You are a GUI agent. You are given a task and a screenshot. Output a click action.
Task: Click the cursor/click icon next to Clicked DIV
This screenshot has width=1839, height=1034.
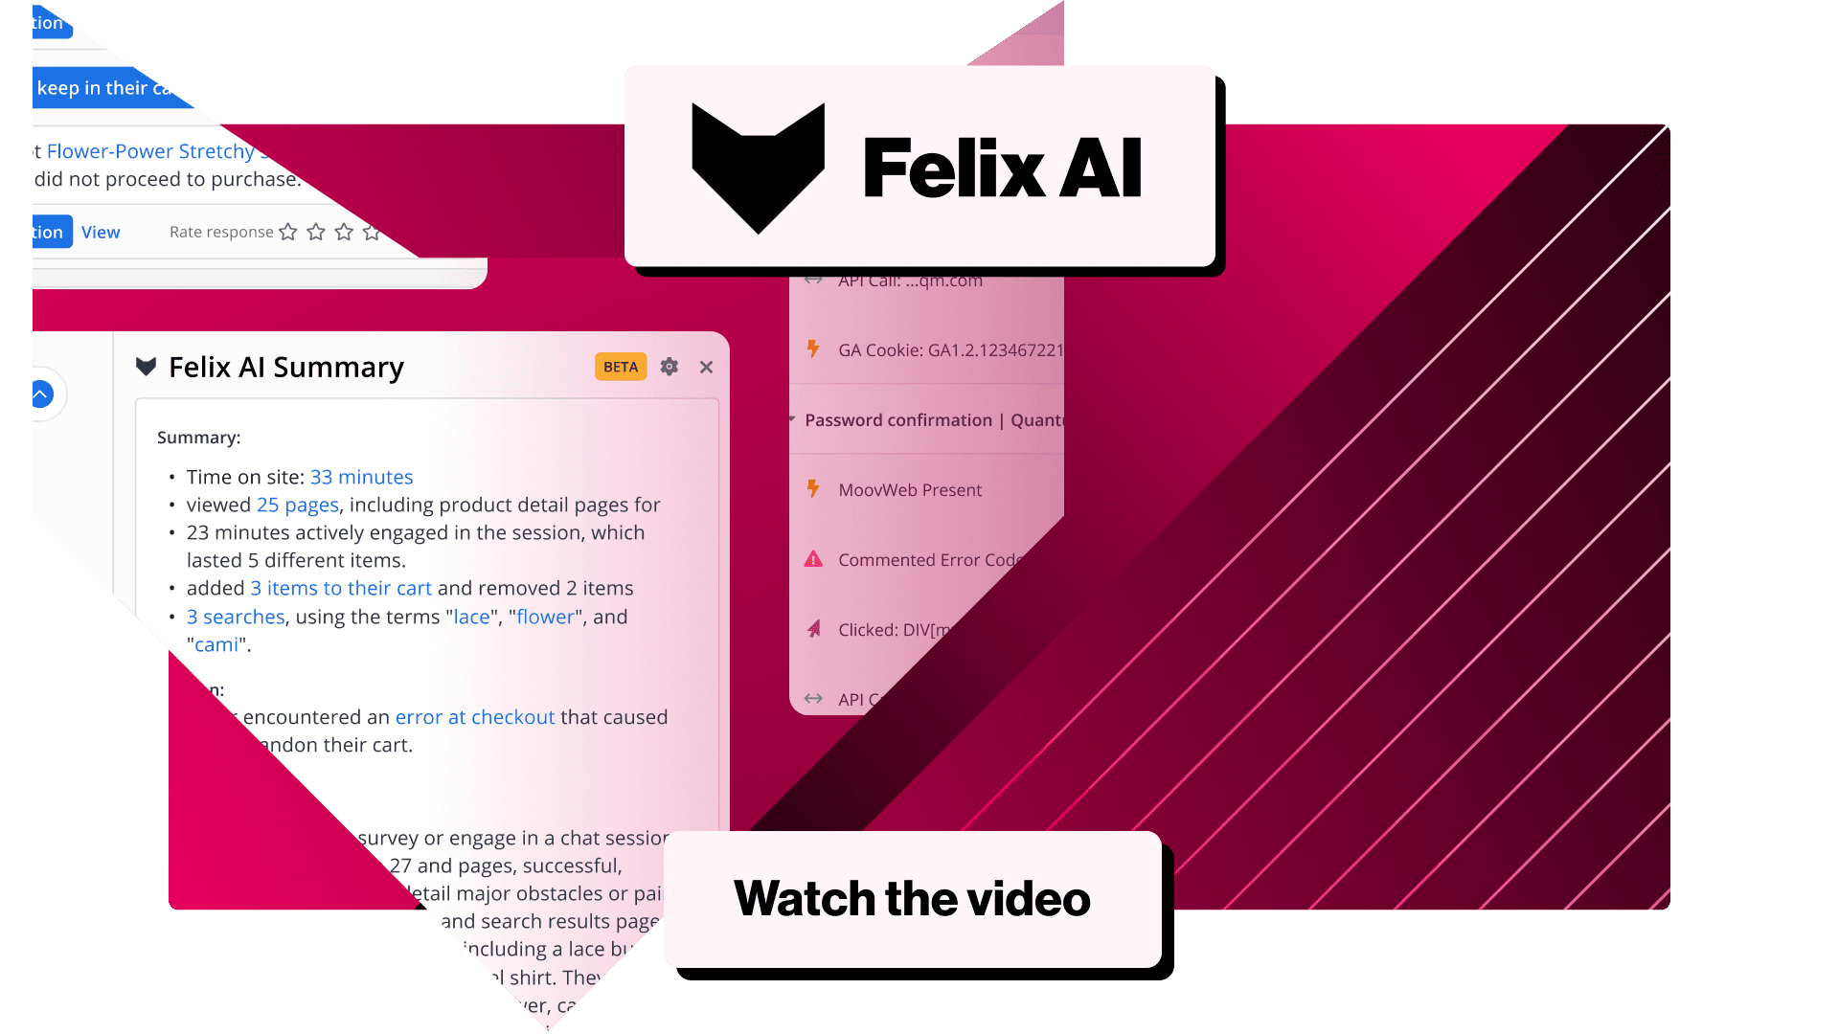pos(813,629)
